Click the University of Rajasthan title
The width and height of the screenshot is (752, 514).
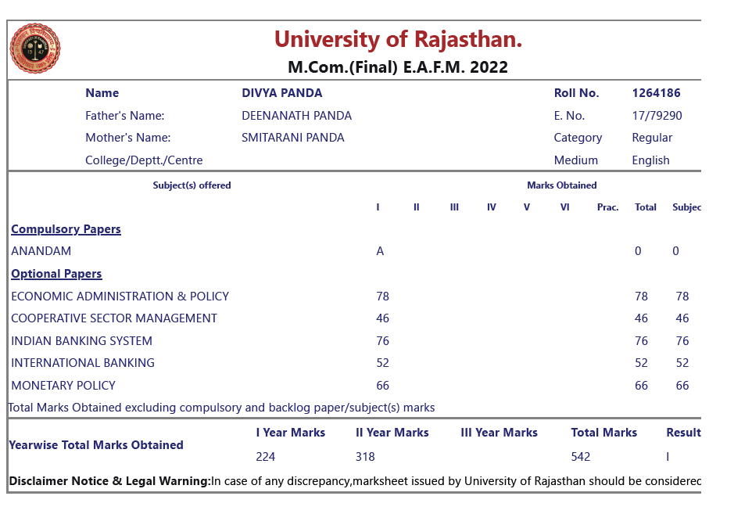pos(398,39)
